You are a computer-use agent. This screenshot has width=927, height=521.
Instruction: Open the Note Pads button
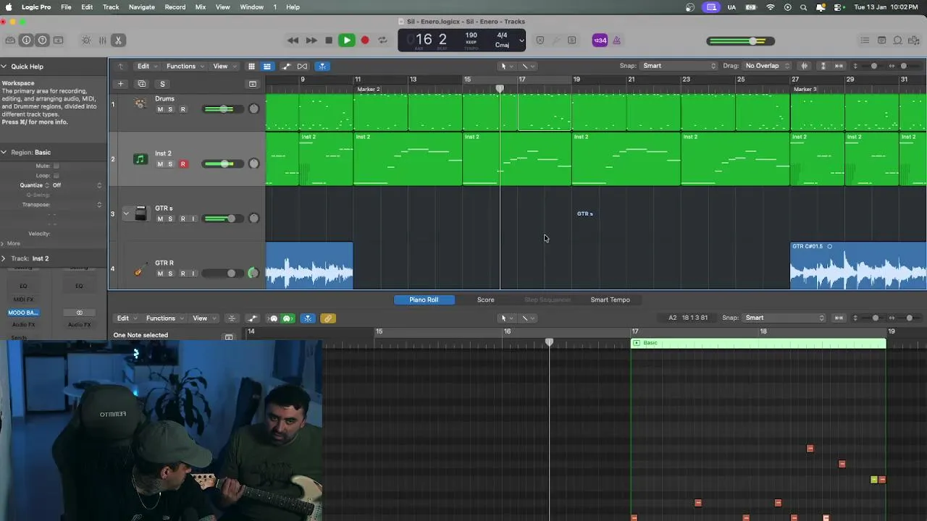tap(881, 41)
